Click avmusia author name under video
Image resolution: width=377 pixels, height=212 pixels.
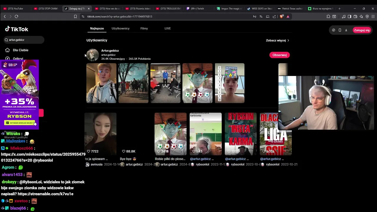click(97, 164)
